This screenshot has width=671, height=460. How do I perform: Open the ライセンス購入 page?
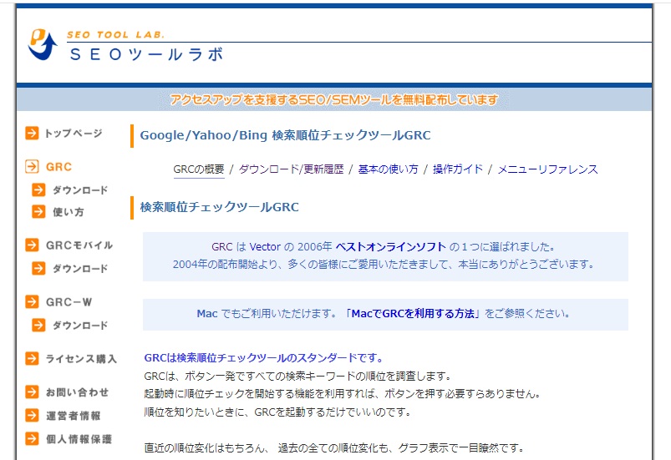click(x=81, y=359)
